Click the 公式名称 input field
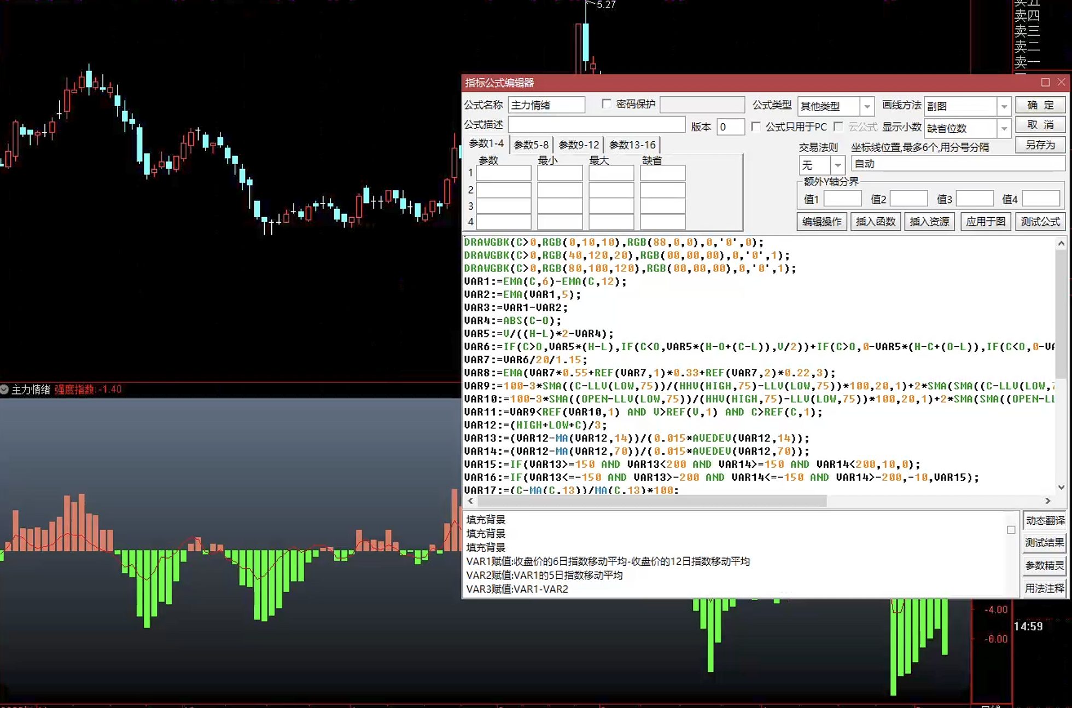Image resolution: width=1072 pixels, height=708 pixels. [x=546, y=105]
